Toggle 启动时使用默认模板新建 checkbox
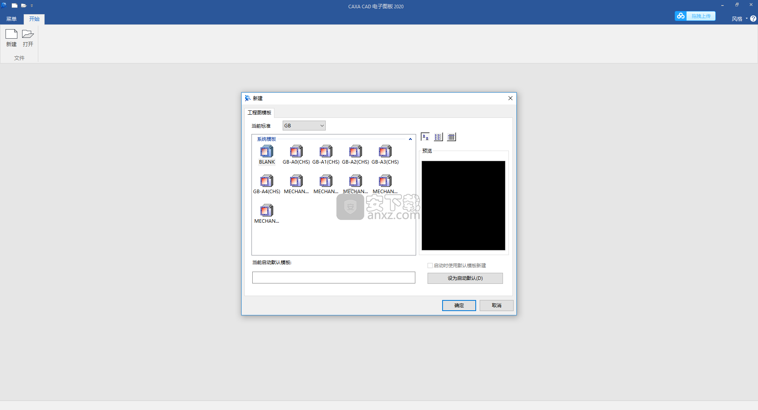Screen dimensions: 758x410 tap(430, 266)
